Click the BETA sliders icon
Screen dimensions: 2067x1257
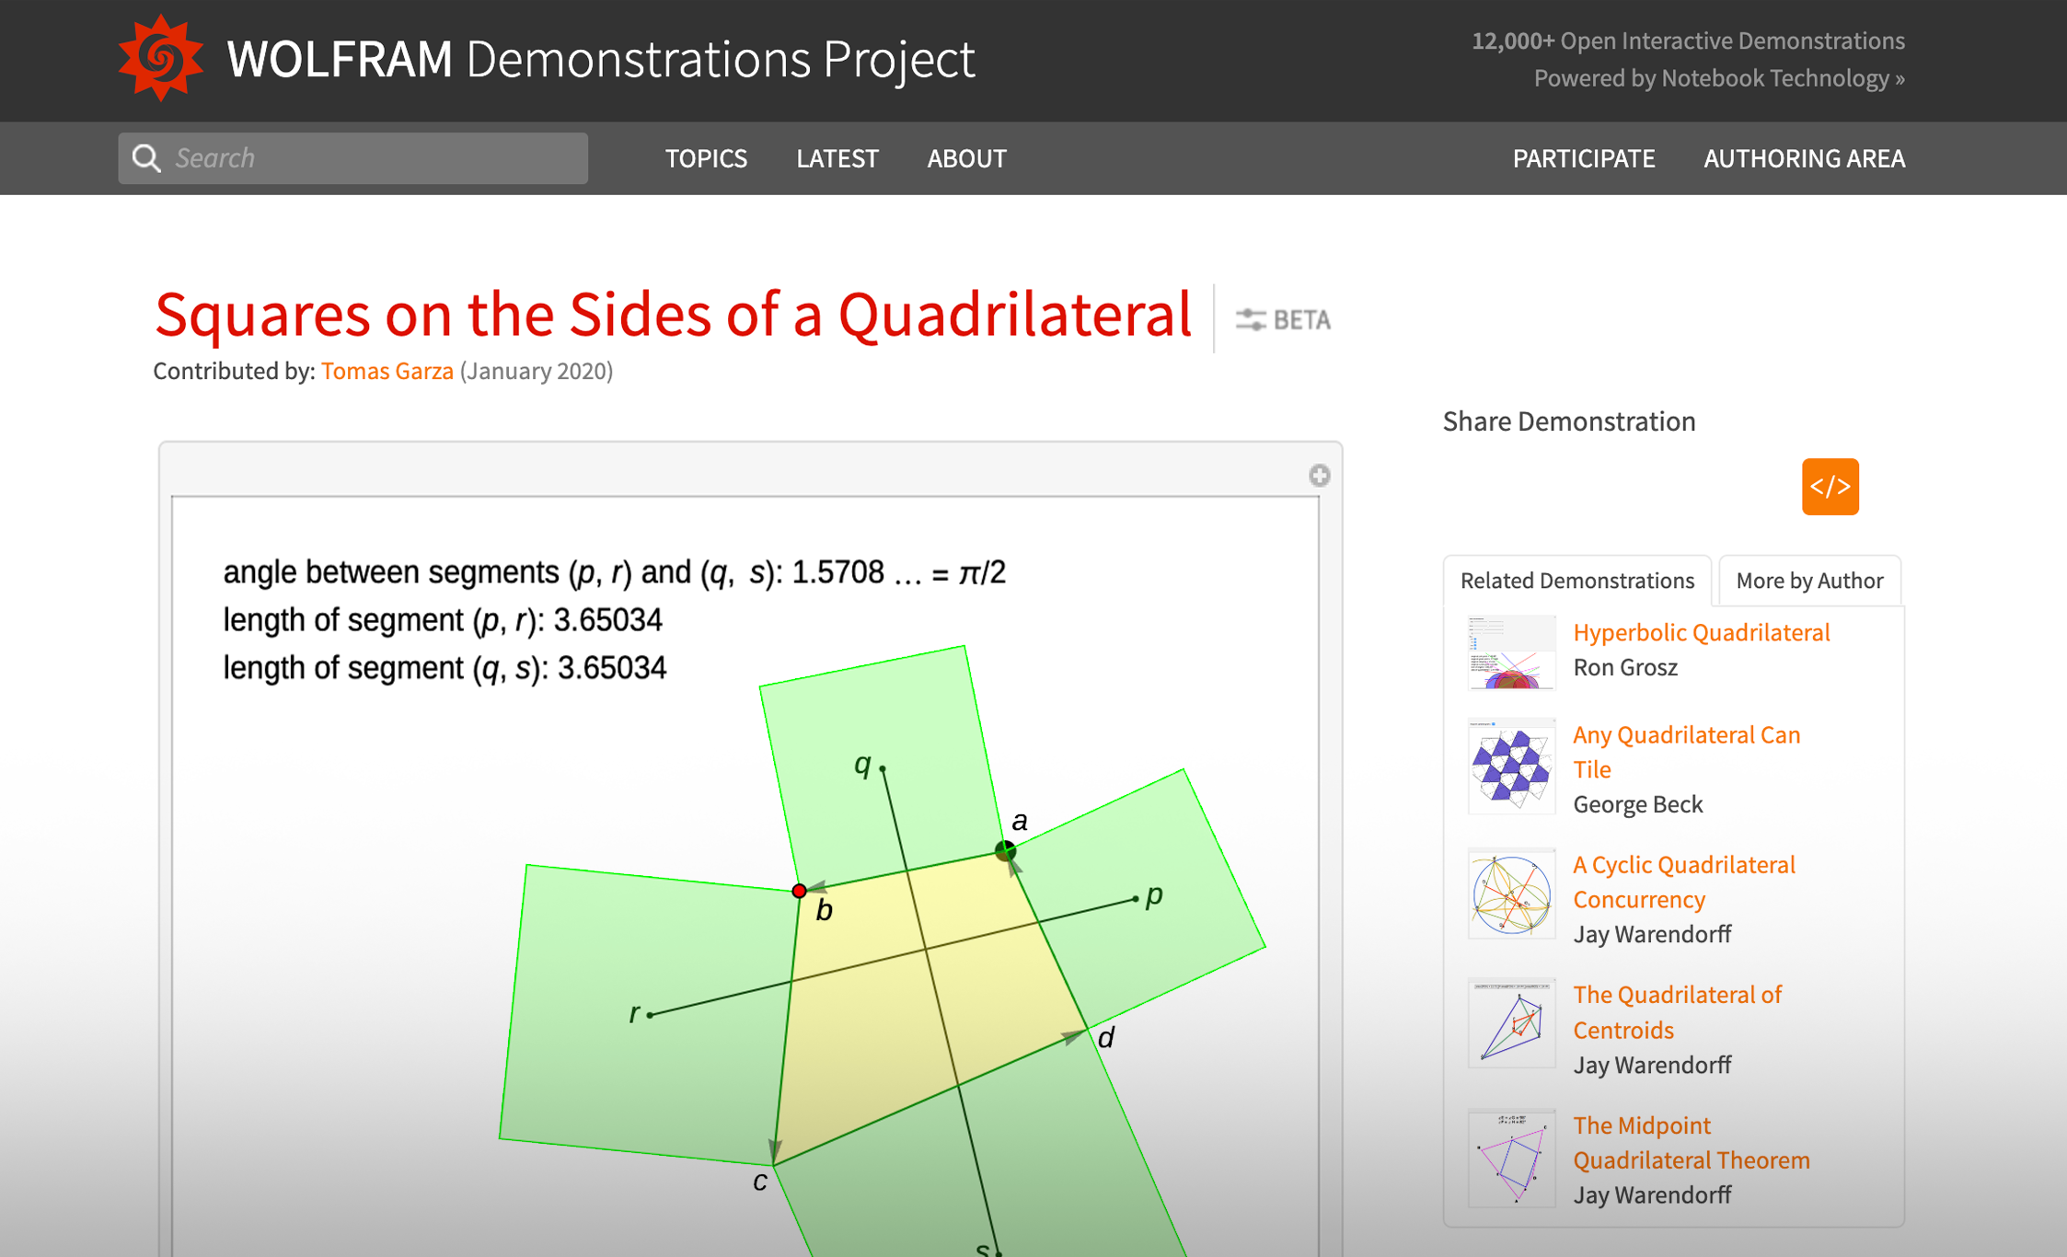click(1250, 320)
